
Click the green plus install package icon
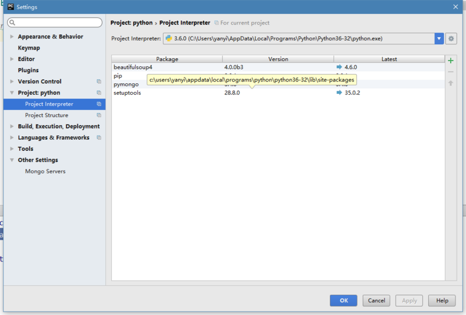click(x=450, y=61)
